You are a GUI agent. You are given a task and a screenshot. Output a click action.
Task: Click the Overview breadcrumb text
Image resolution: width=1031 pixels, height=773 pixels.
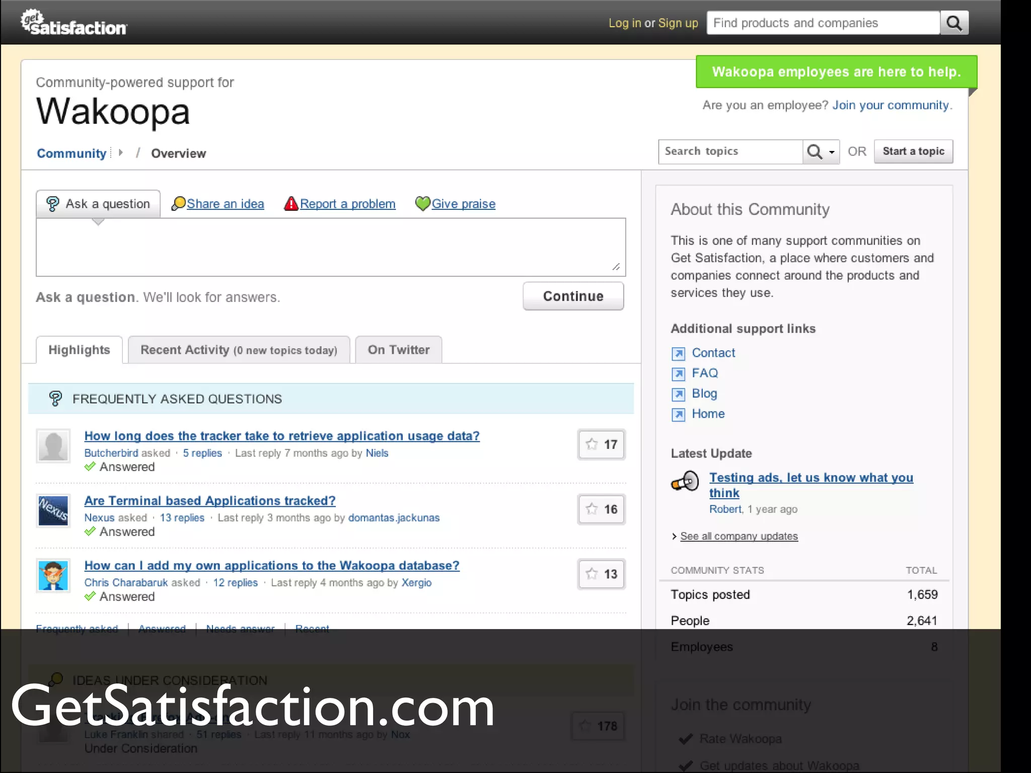click(178, 153)
